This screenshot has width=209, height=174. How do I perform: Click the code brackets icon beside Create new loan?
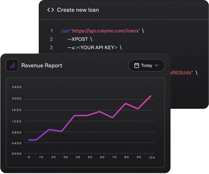pos(51,10)
